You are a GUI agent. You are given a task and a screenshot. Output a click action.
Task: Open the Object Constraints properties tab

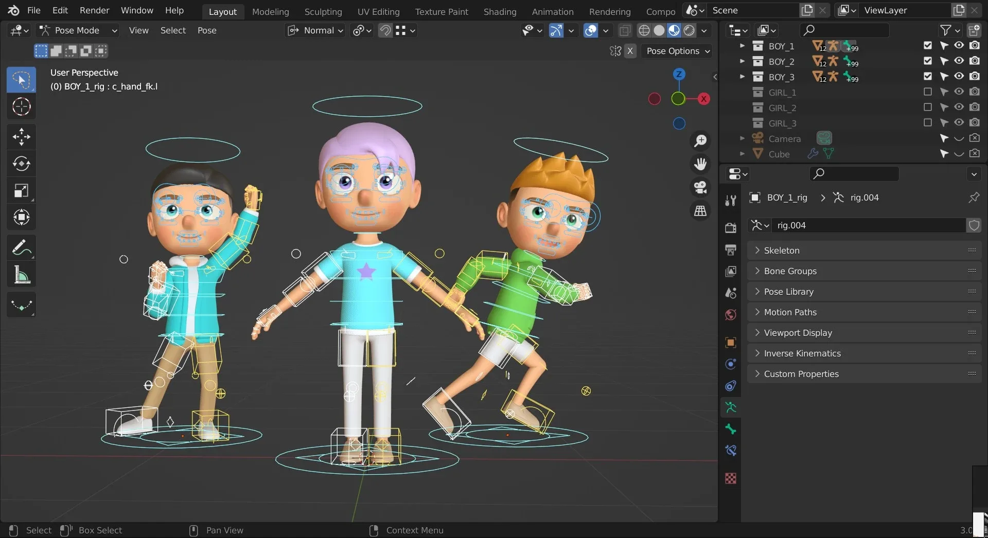point(730,386)
